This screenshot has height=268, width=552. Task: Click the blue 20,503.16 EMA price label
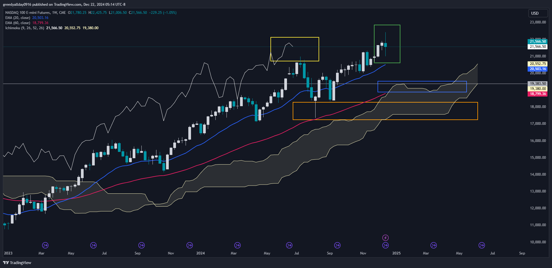[538, 69]
